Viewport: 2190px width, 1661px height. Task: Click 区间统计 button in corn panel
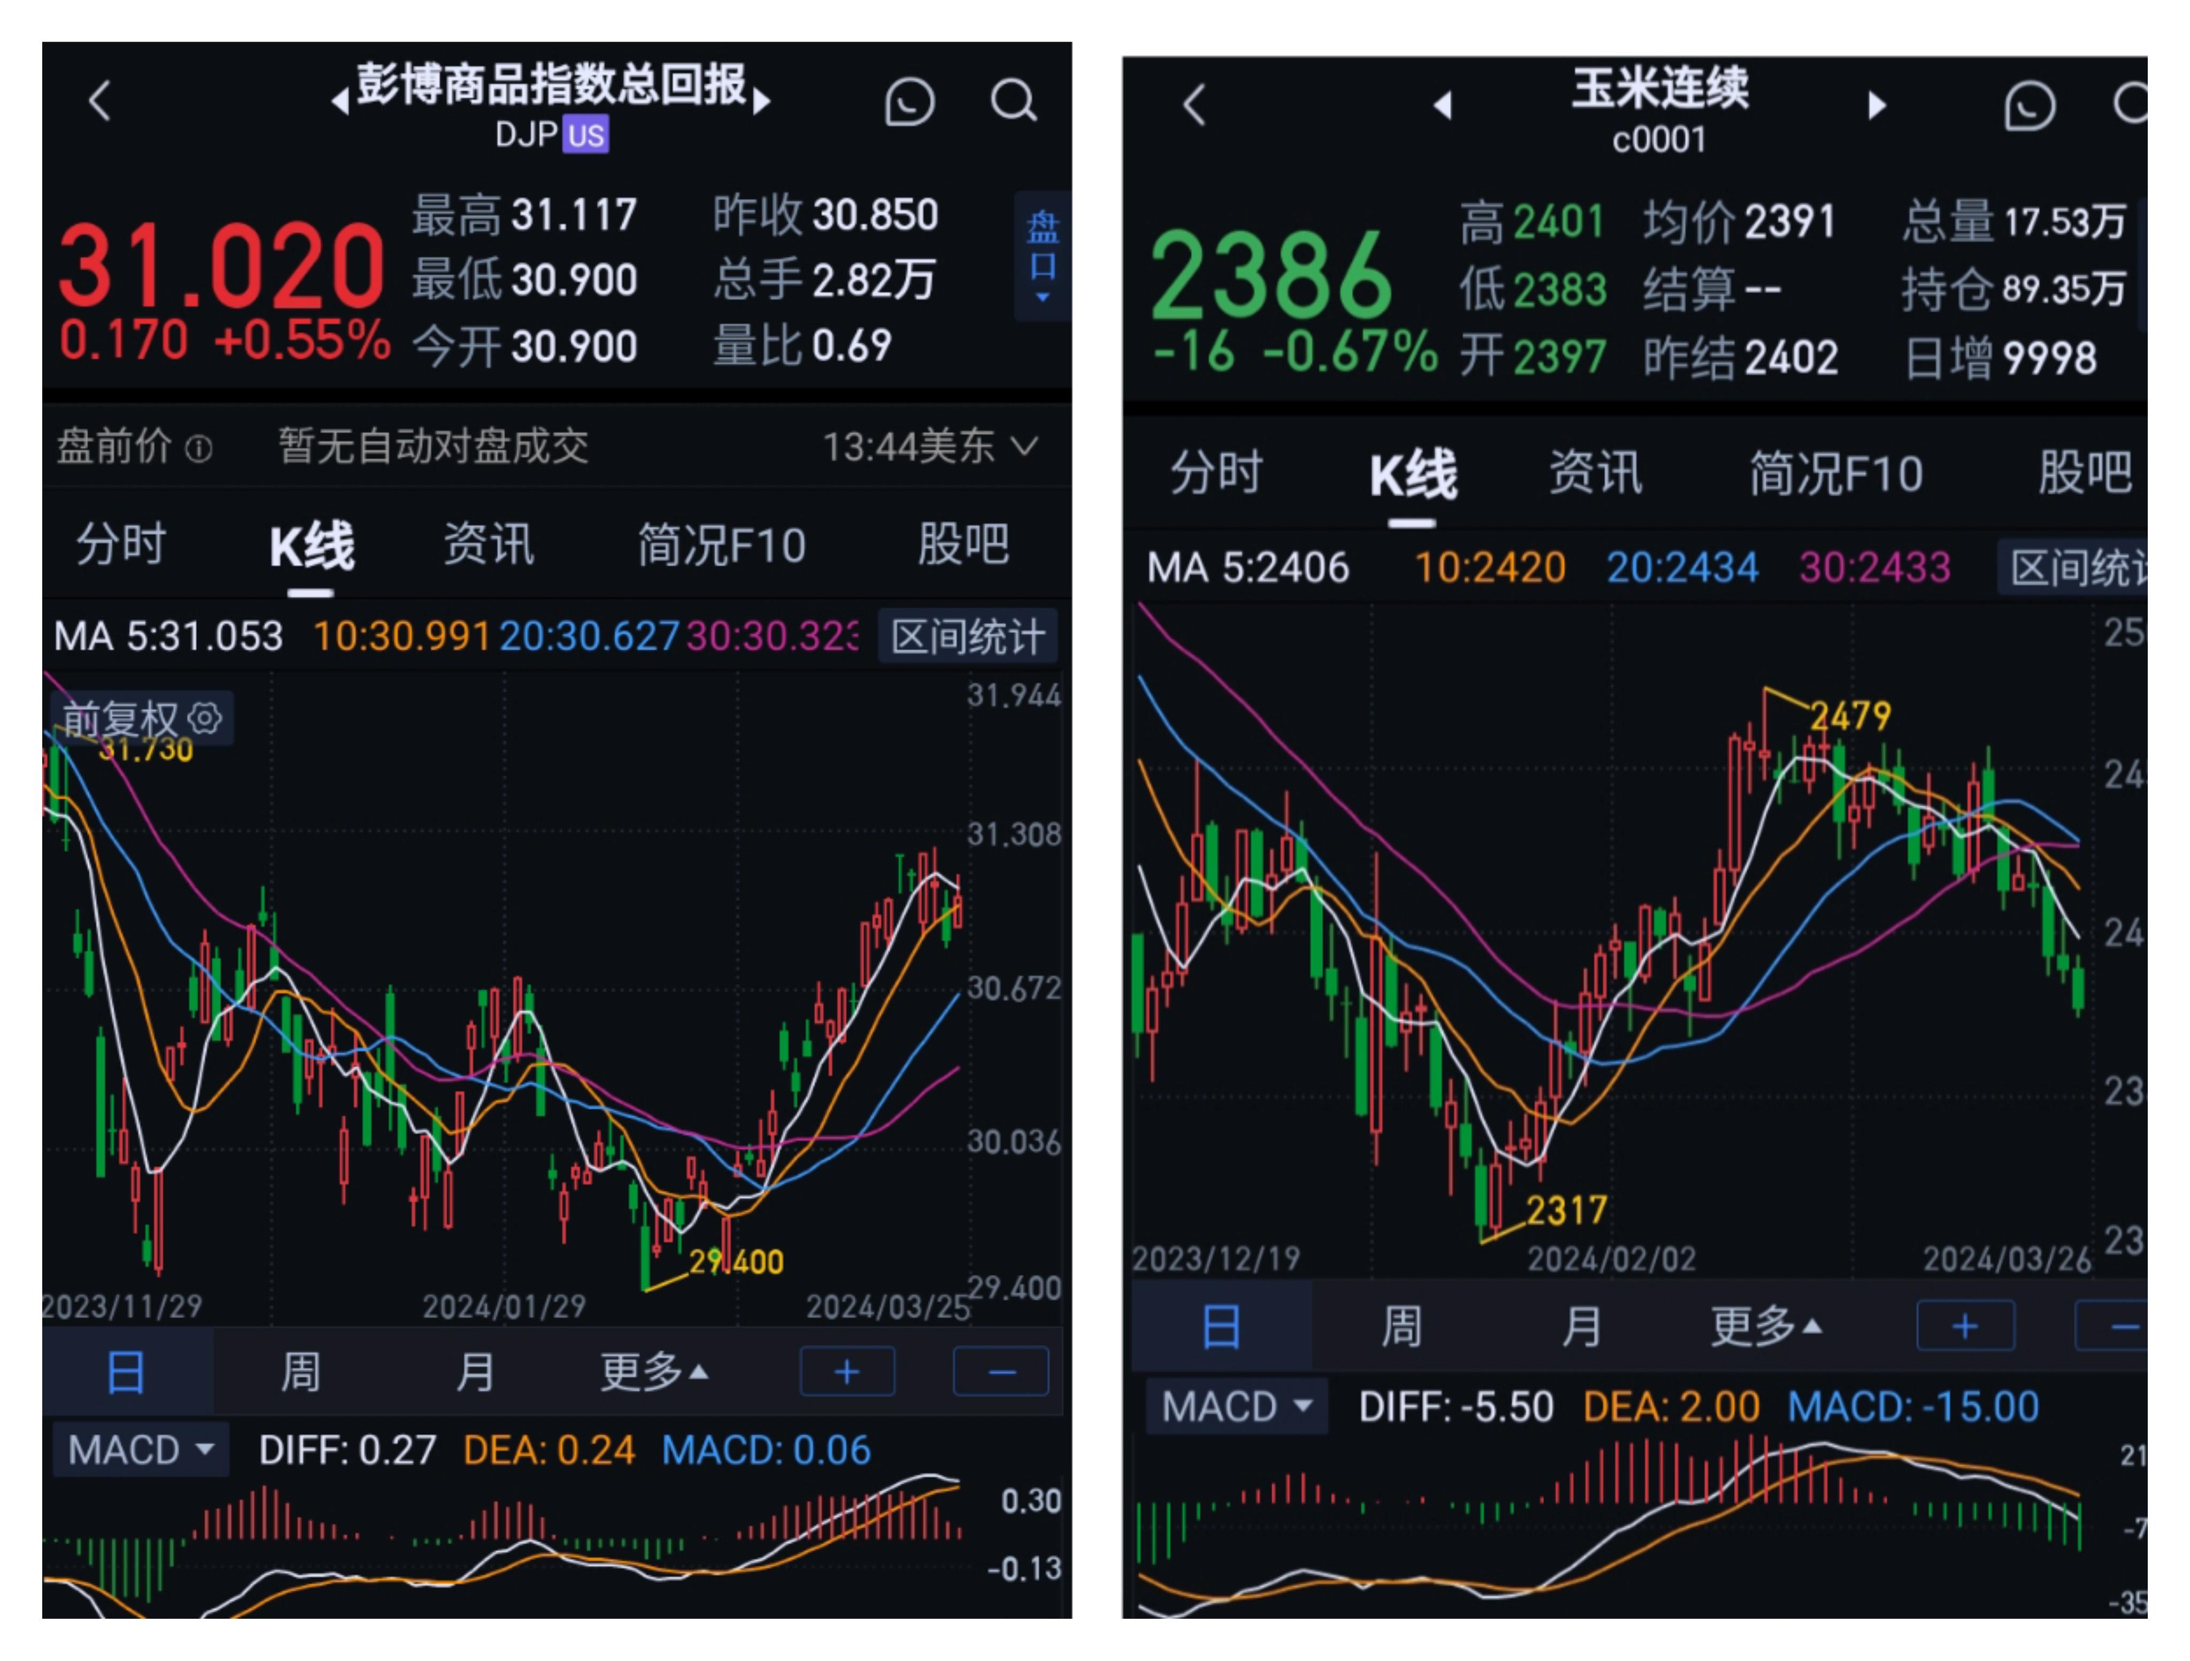(x=2072, y=567)
